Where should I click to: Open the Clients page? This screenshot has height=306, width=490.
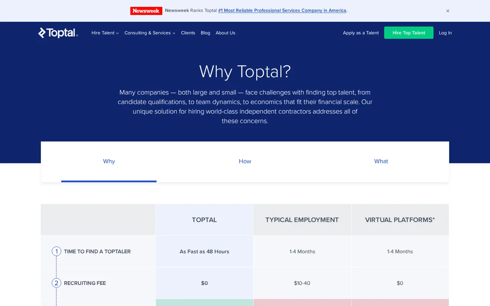[x=188, y=33]
